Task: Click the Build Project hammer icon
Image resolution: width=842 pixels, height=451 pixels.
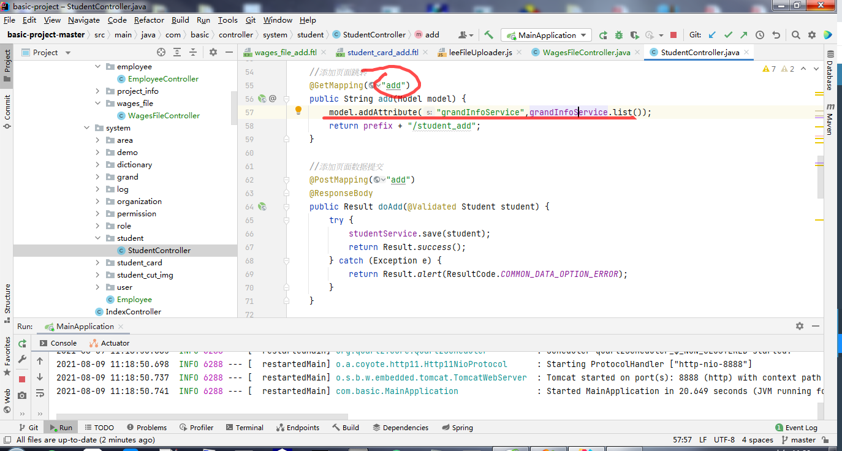Action: pos(488,35)
